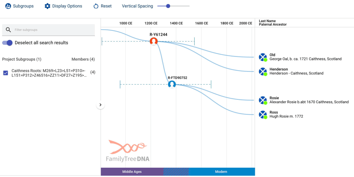Click the Alexander Rosie paternal ancestor entry
The width and height of the screenshot is (354, 177).
point(309,102)
